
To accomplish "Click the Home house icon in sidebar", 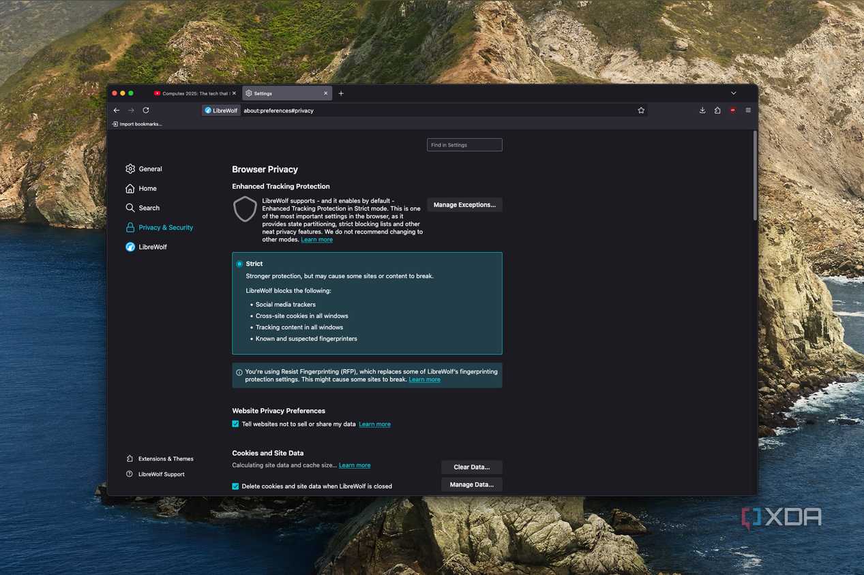I will [x=130, y=189].
